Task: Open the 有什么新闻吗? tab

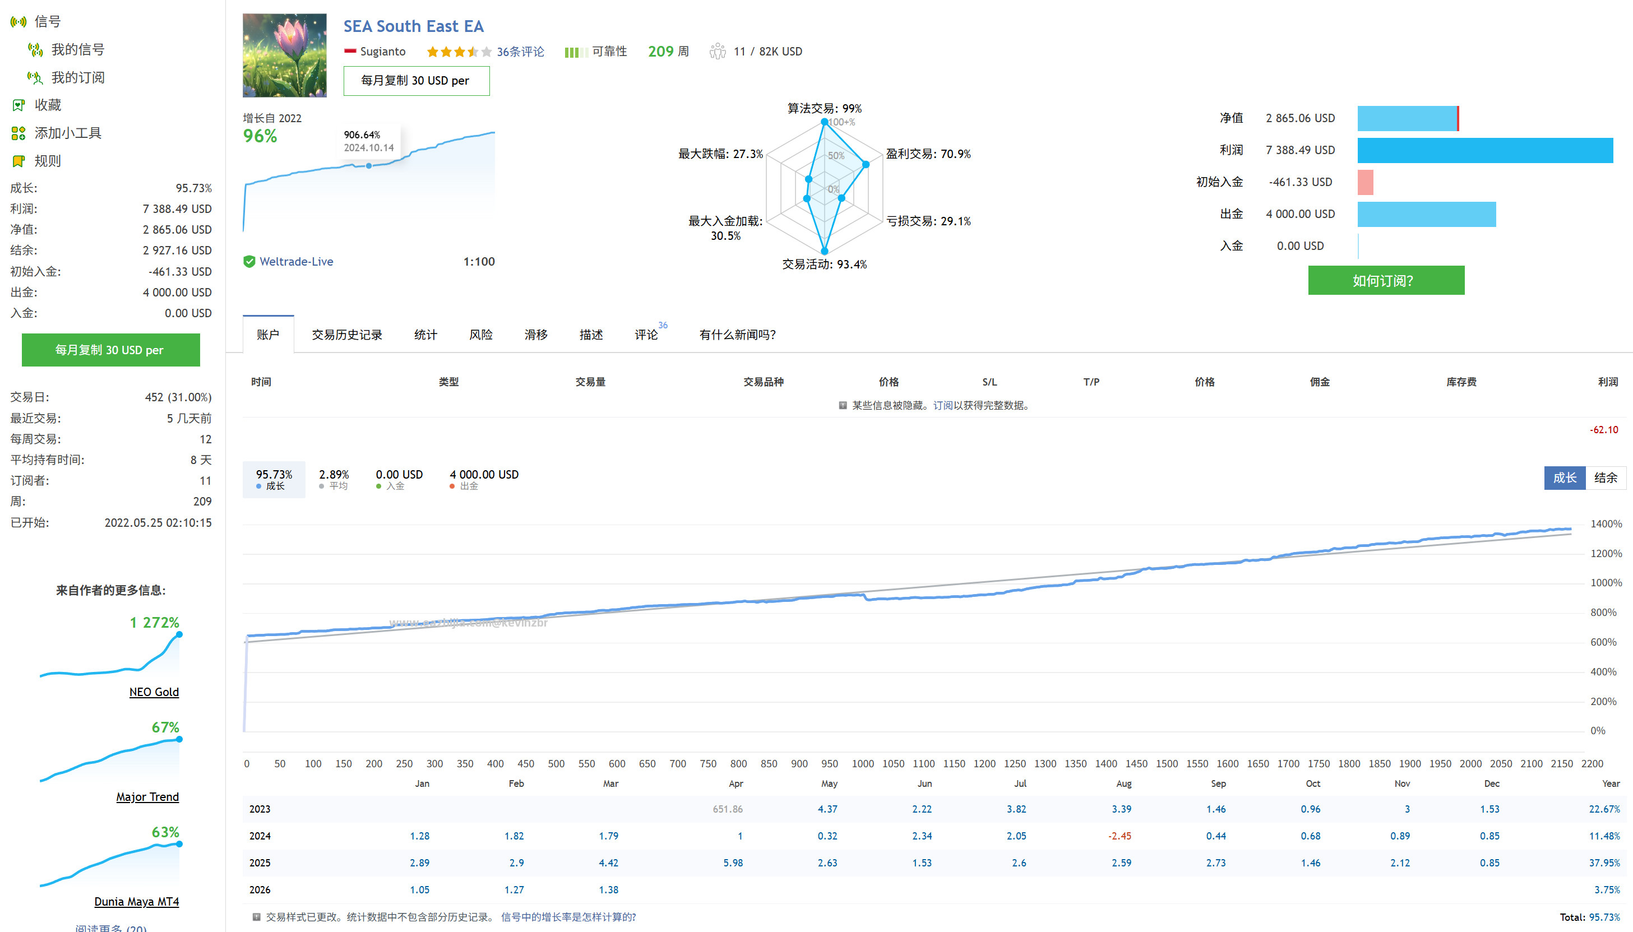Action: (737, 335)
